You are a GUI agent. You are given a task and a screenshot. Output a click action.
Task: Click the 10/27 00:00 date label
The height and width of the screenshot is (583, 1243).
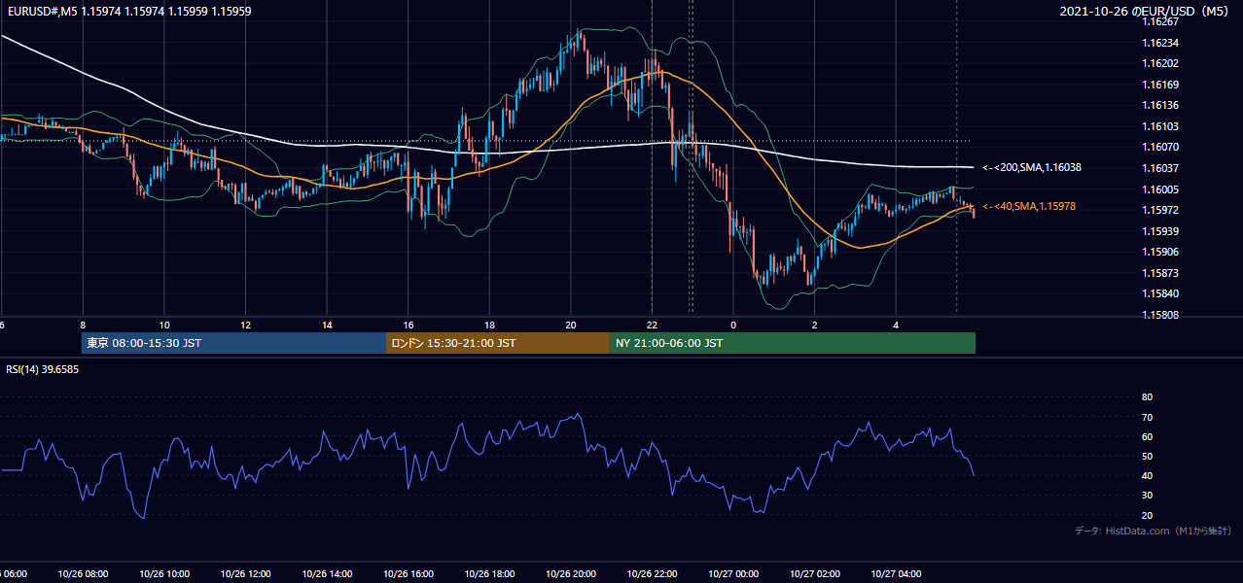tap(733, 574)
